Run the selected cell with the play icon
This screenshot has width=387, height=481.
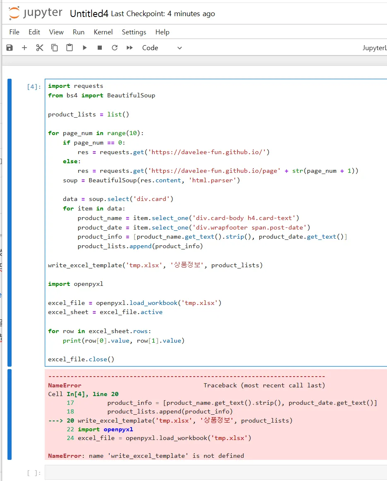(84, 48)
